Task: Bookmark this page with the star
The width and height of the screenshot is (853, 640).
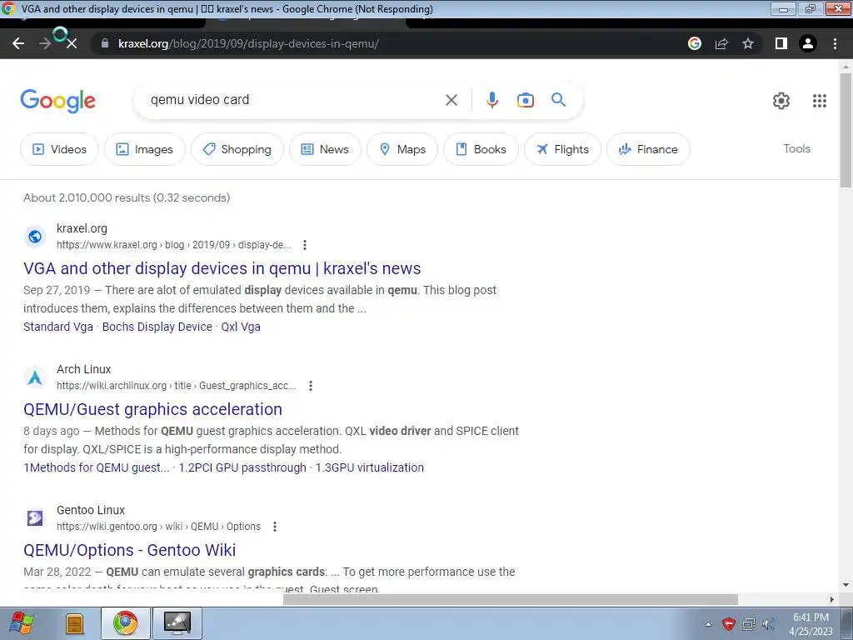Action: [748, 43]
